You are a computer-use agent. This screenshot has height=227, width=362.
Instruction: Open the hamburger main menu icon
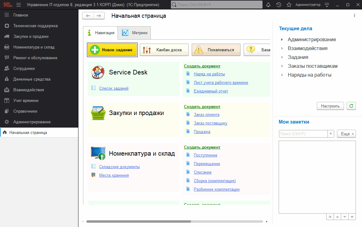[x=19, y=5]
